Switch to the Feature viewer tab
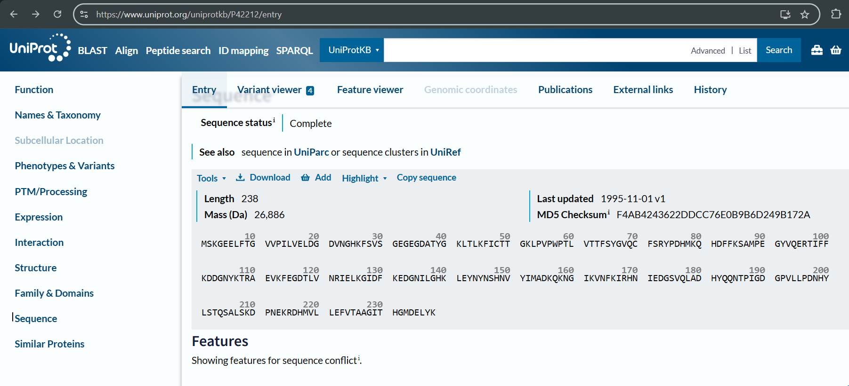 [370, 90]
